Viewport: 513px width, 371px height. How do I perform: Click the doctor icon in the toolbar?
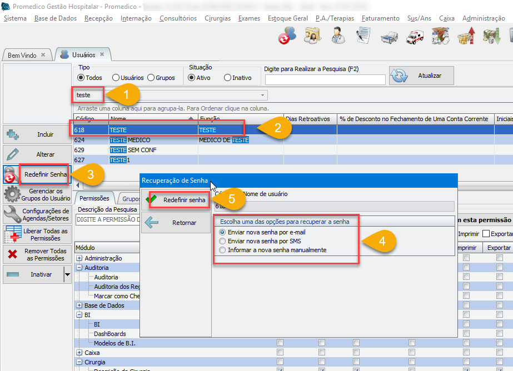coord(337,38)
